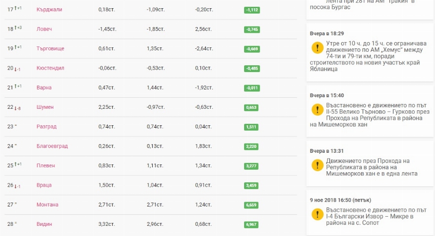
Task: Open the Варна city link
Action: tap(44, 88)
